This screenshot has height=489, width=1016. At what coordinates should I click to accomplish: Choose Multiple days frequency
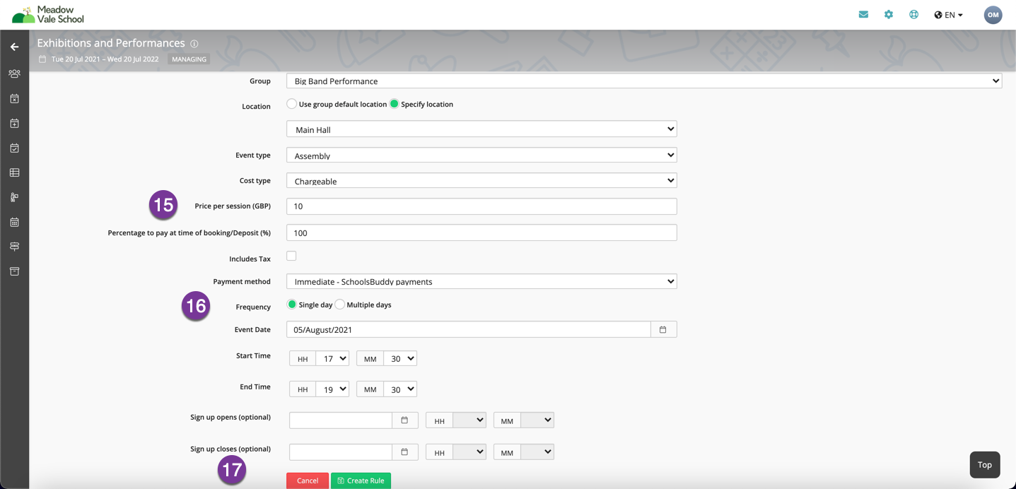(340, 305)
